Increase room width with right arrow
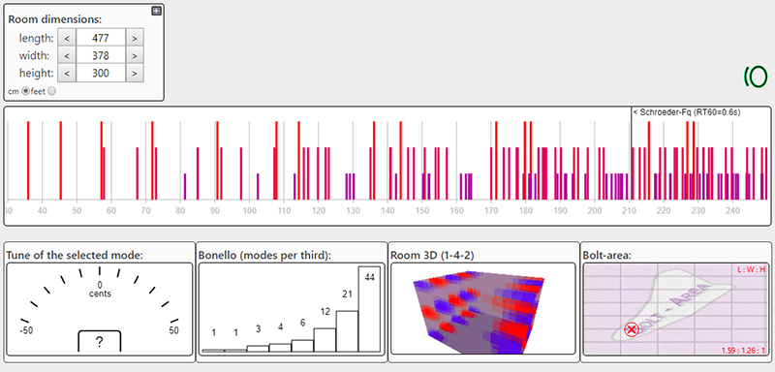775x372 pixels. (135, 55)
